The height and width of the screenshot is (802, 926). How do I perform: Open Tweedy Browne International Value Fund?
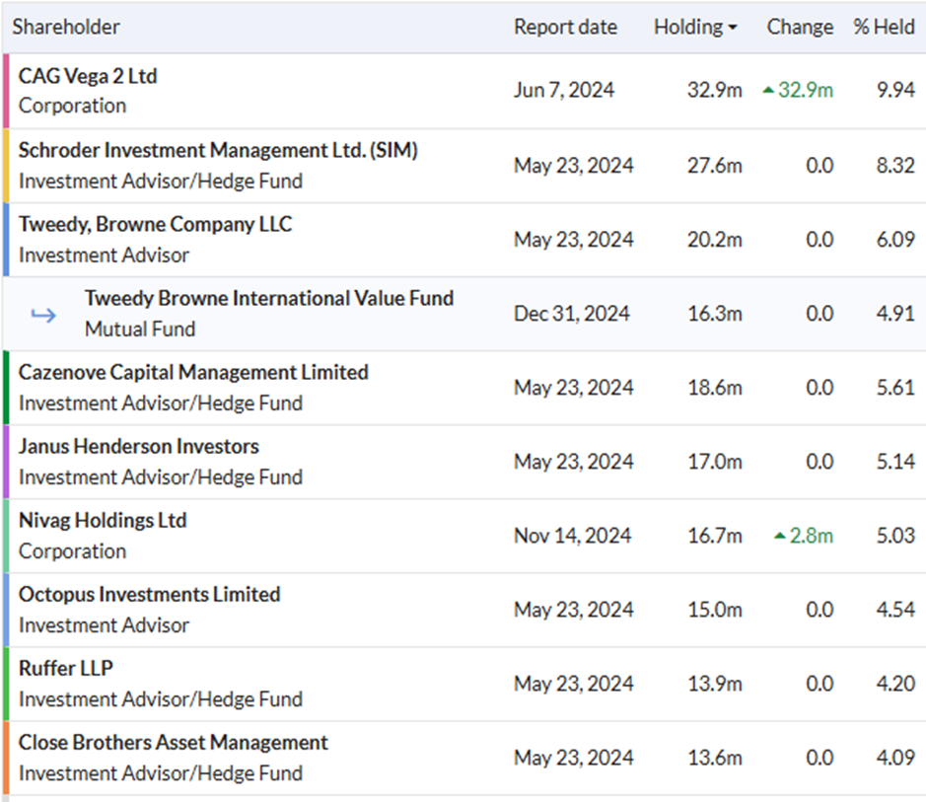click(269, 298)
